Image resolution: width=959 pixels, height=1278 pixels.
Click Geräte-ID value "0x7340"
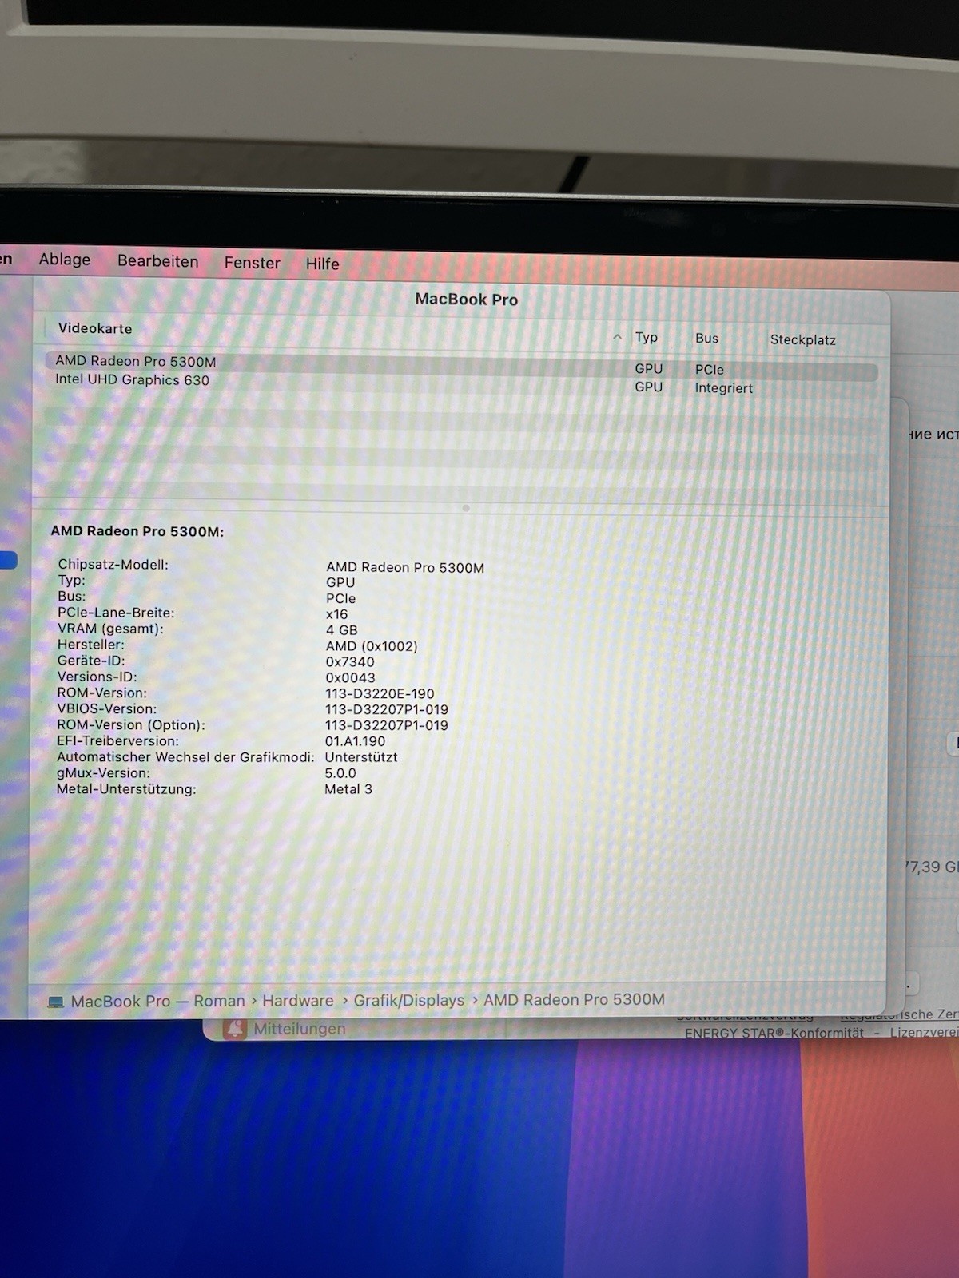349,662
